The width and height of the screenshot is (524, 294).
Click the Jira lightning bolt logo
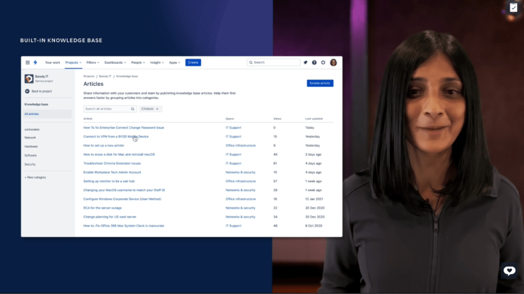(35, 62)
